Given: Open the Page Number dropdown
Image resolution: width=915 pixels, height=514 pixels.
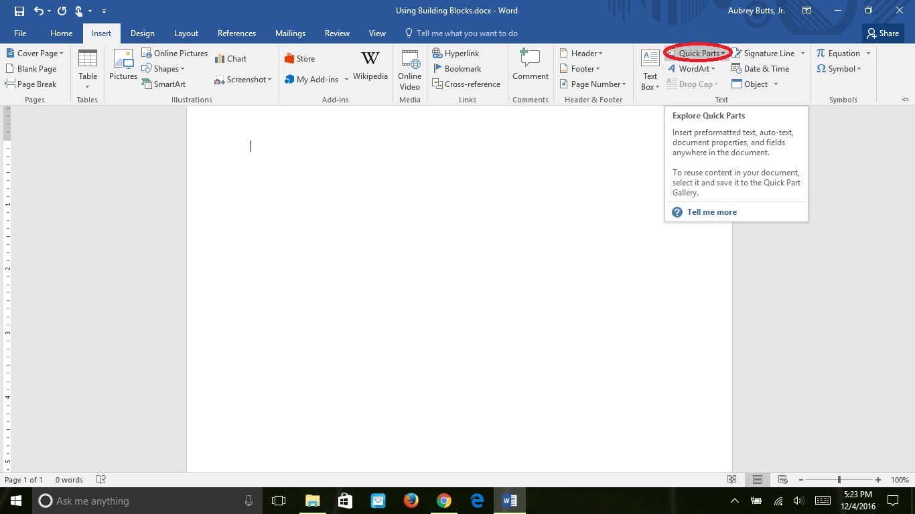Looking at the screenshot, I should pyautogui.click(x=593, y=84).
